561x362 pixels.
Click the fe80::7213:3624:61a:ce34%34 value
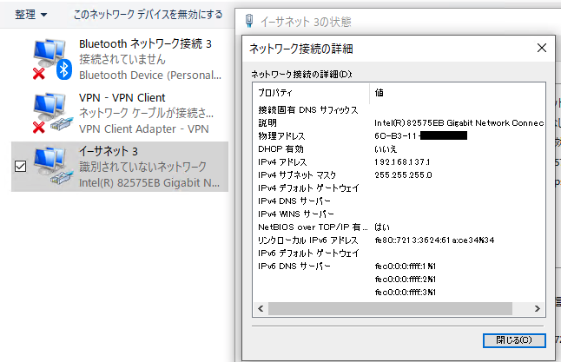(x=434, y=240)
